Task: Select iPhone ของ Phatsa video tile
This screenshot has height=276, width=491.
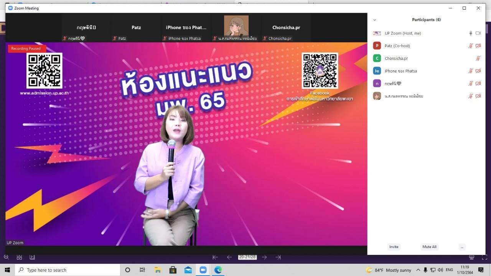Action: [x=186, y=28]
